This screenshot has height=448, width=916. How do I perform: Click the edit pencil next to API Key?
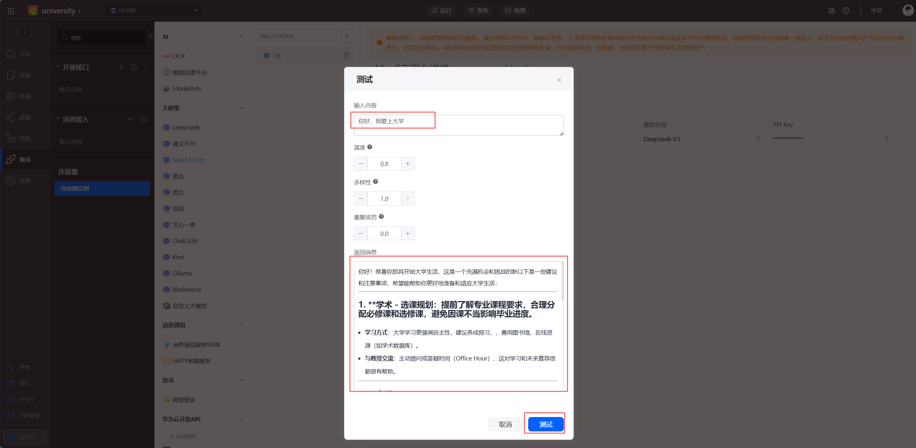point(887,139)
